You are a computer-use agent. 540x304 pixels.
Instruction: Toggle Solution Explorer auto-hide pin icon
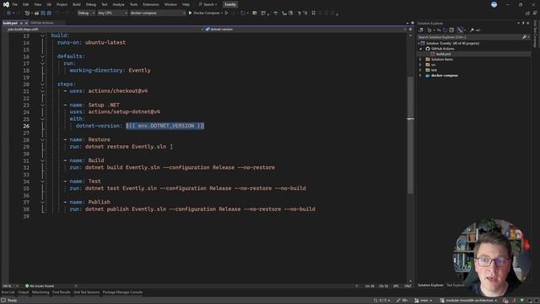(x=523, y=23)
